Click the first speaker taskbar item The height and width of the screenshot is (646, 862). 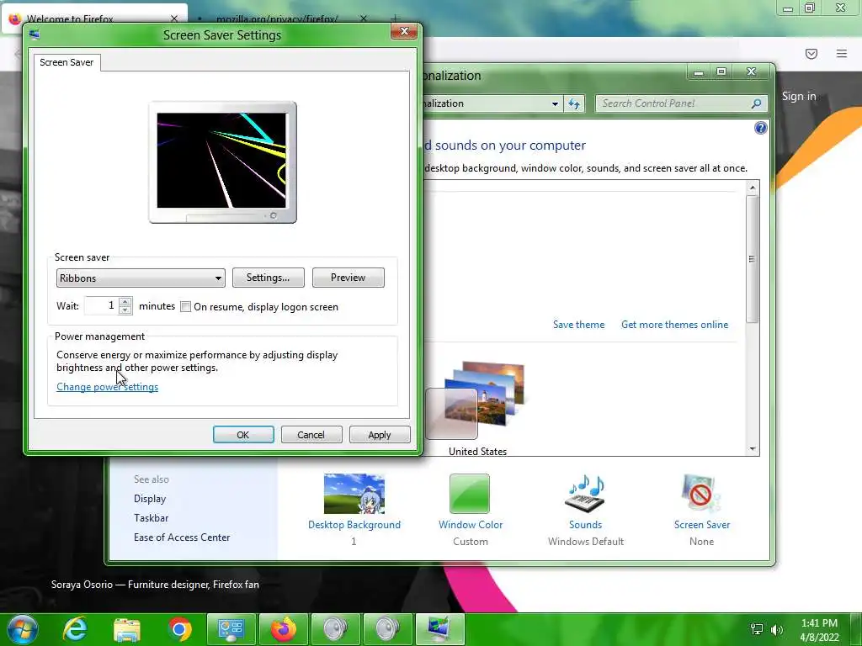pyautogui.click(x=335, y=629)
